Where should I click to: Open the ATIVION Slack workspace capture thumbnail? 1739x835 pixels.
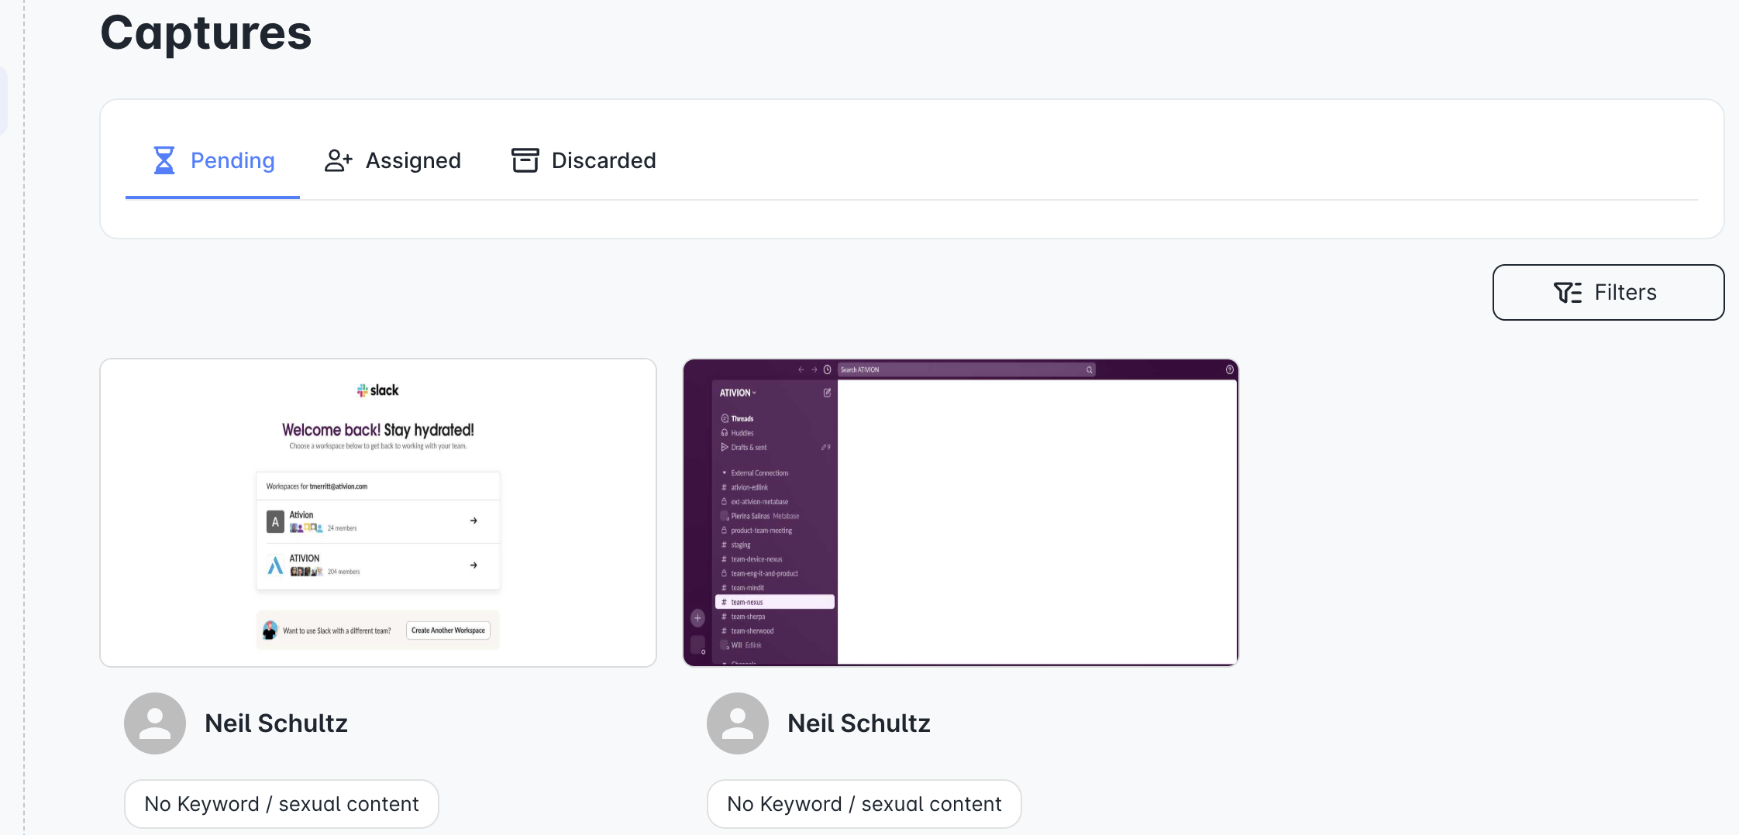[x=961, y=513]
